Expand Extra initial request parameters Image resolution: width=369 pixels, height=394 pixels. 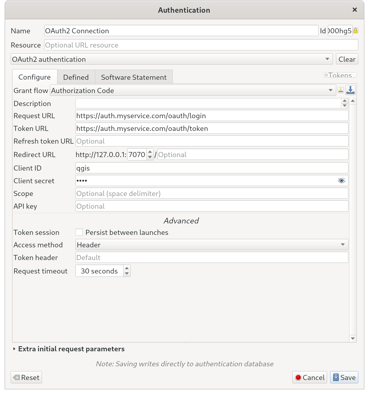(x=14, y=349)
